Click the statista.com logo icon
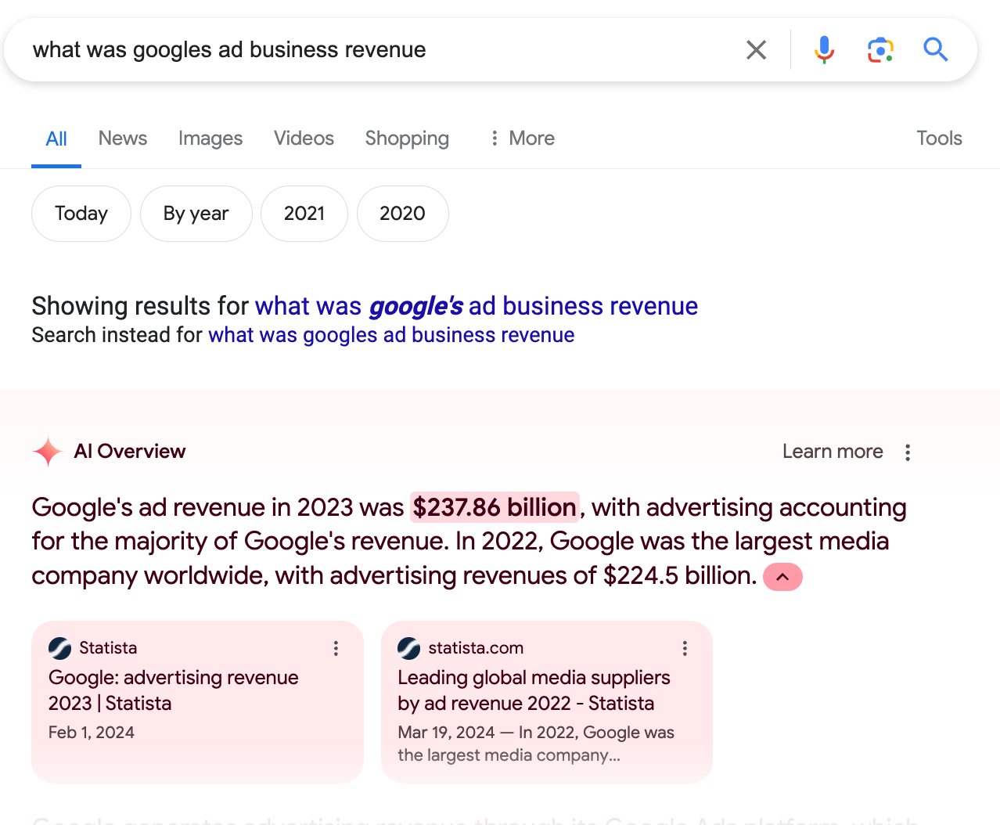1000x825 pixels. point(409,648)
